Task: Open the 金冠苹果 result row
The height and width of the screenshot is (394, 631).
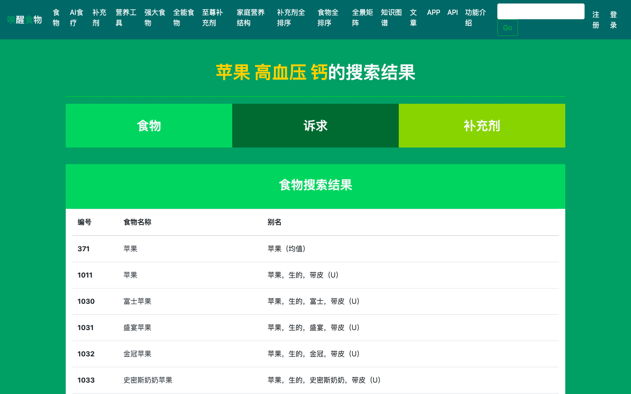Action: coord(137,354)
